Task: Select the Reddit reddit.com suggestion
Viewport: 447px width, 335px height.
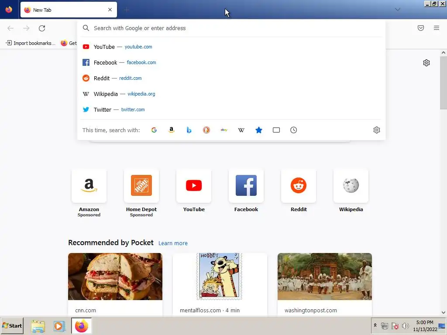Action: tap(231, 78)
